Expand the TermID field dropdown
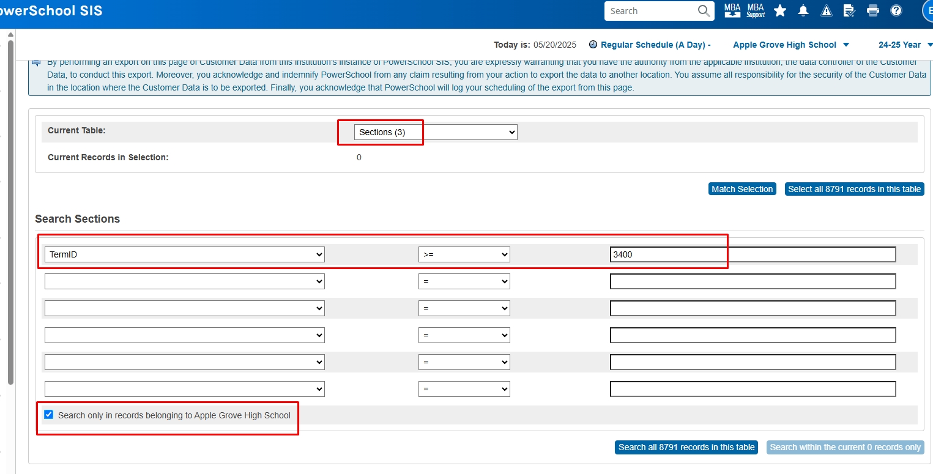933x474 pixels. coord(184,254)
